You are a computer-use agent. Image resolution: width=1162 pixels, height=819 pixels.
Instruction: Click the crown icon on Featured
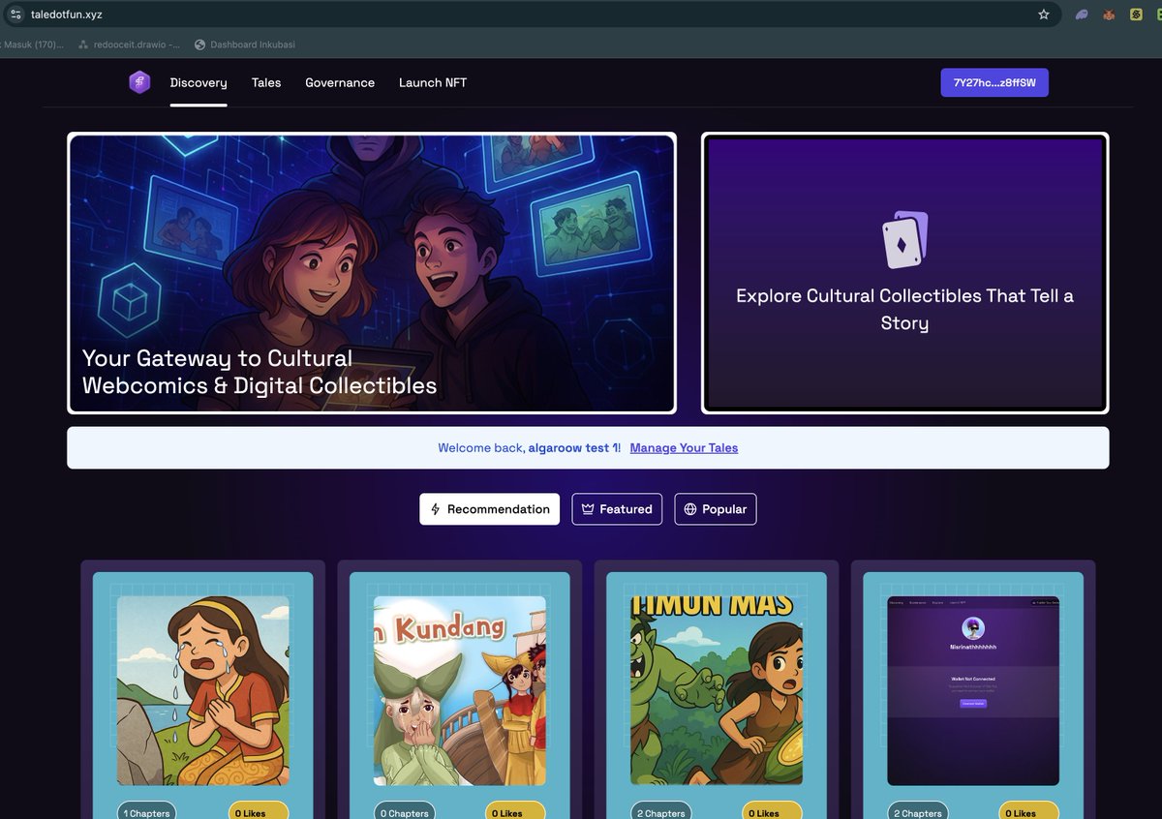[x=588, y=509]
